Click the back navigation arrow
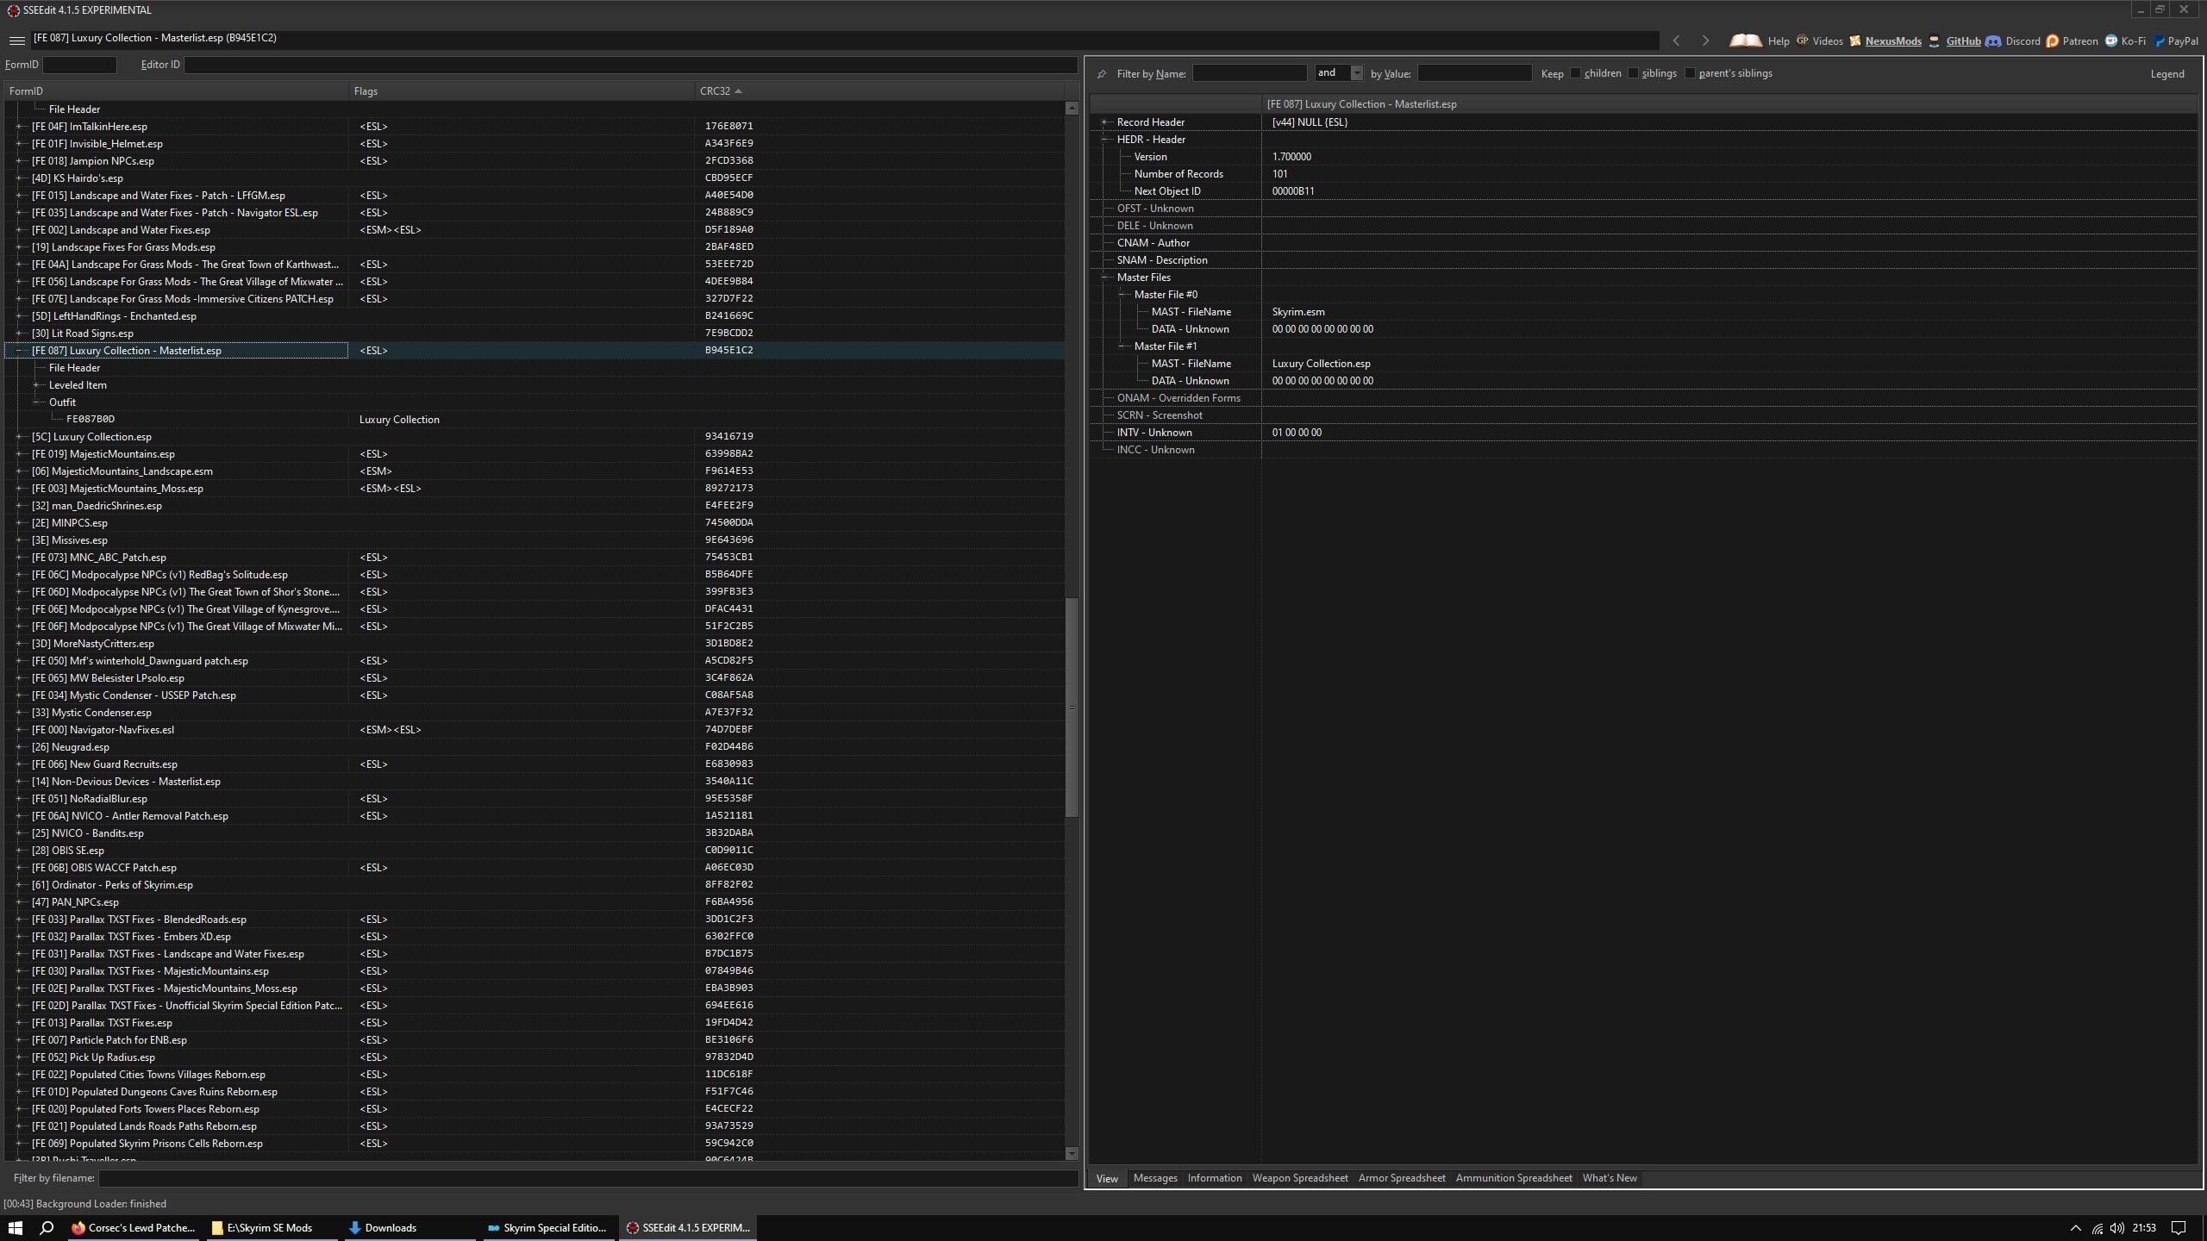 click(x=1676, y=41)
